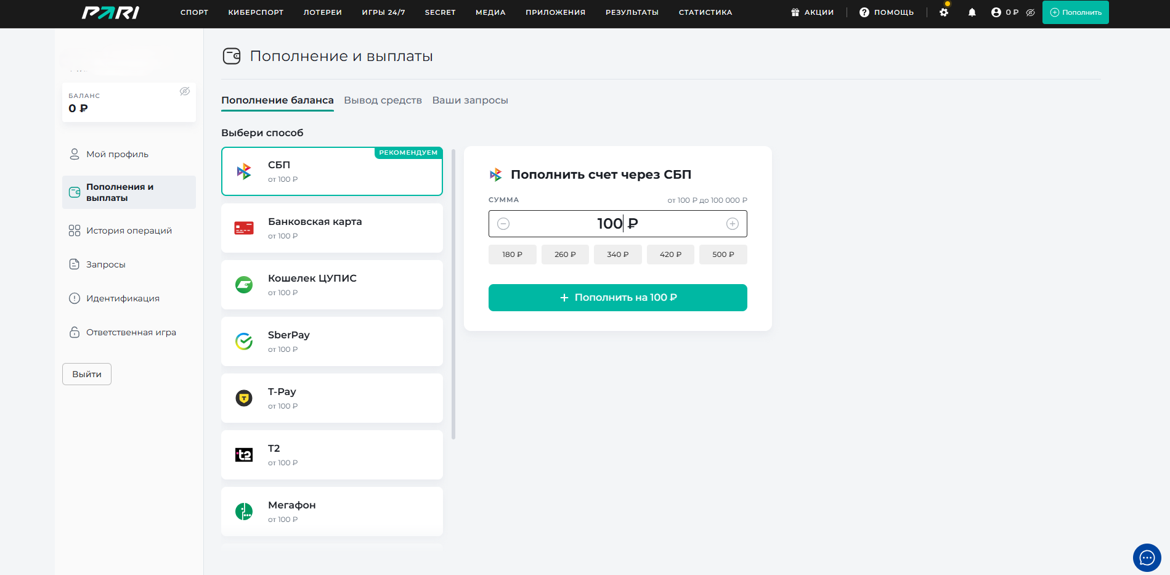Click the PARI logo
The height and width of the screenshot is (575, 1170).
point(111,12)
